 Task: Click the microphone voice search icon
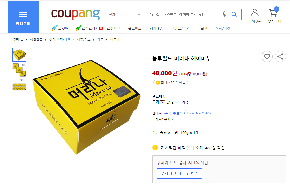(x=224, y=14)
